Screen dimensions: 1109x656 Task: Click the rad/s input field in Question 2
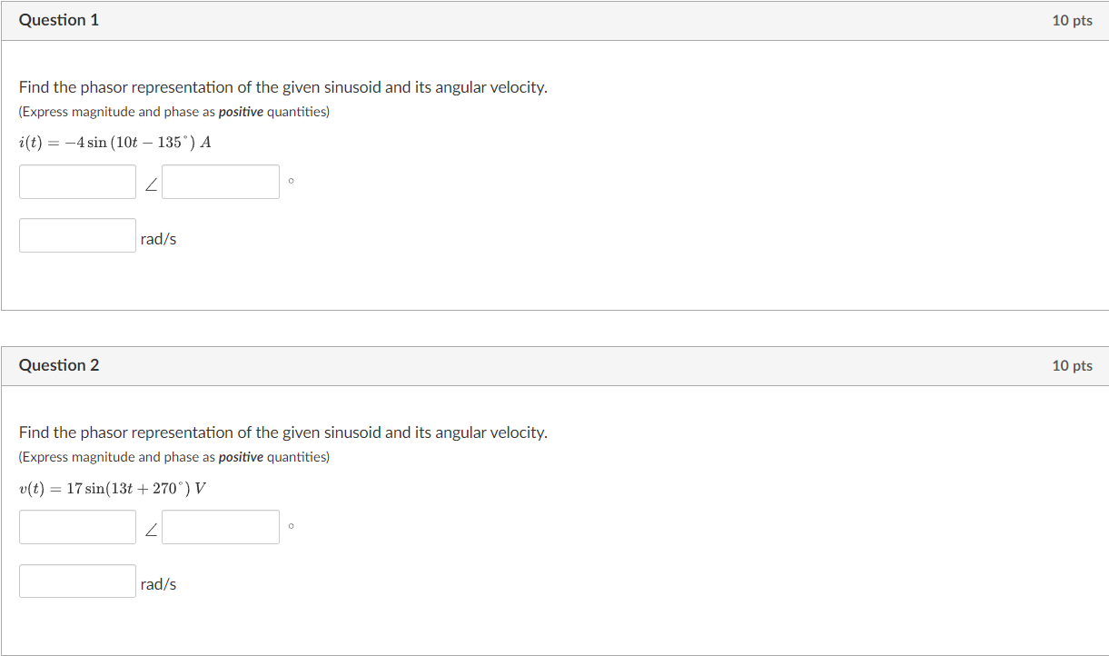[77, 580]
